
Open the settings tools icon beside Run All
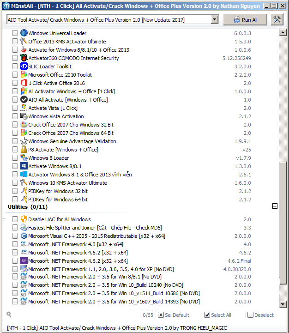[277, 19]
